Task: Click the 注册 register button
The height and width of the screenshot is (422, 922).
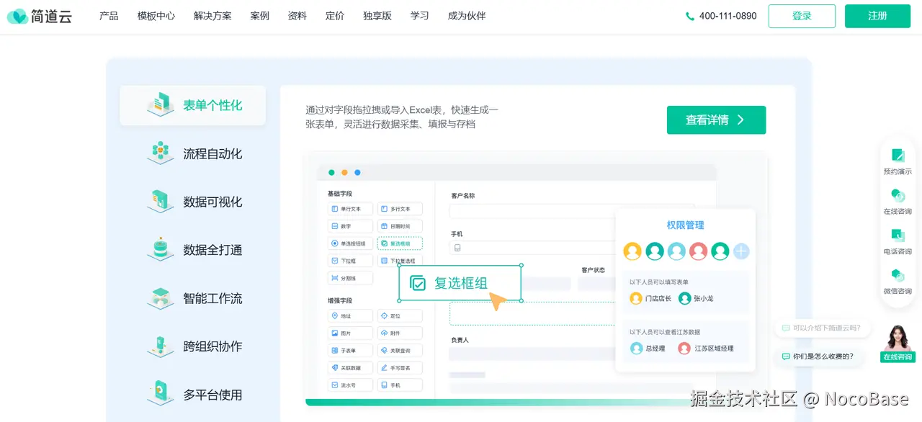Action: tap(877, 15)
